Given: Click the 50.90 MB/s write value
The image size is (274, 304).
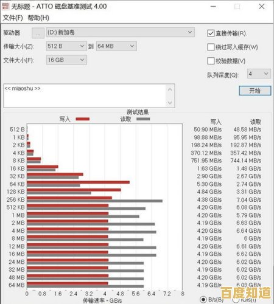Looking at the screenshot, I should [208, 130].
